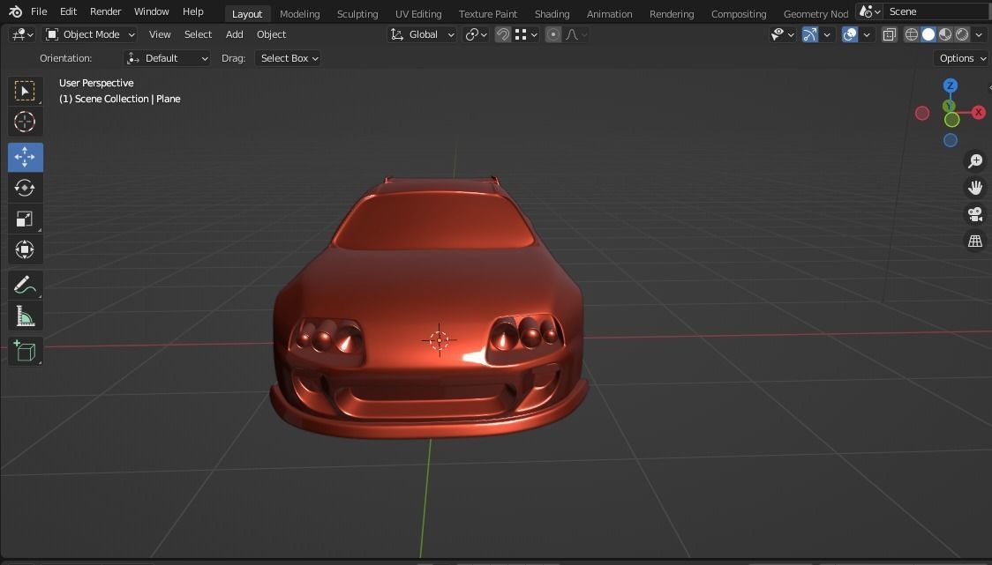992x565 pixels.
Task: Switch to Solid viewport shading
Action: pos(928,34)
